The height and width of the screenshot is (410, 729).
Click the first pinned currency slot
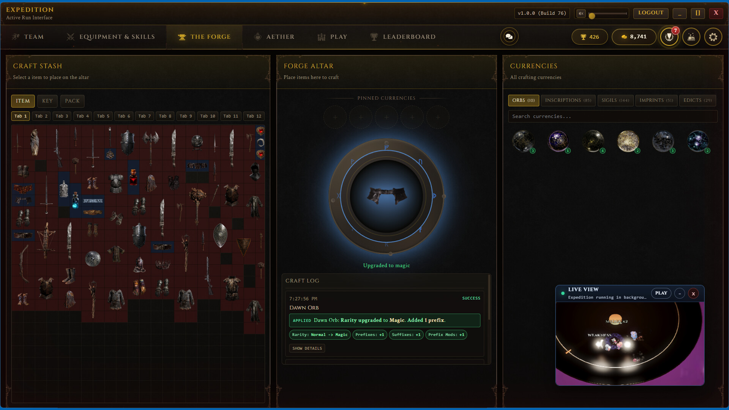pyautogui.click(x=335, y=117)
